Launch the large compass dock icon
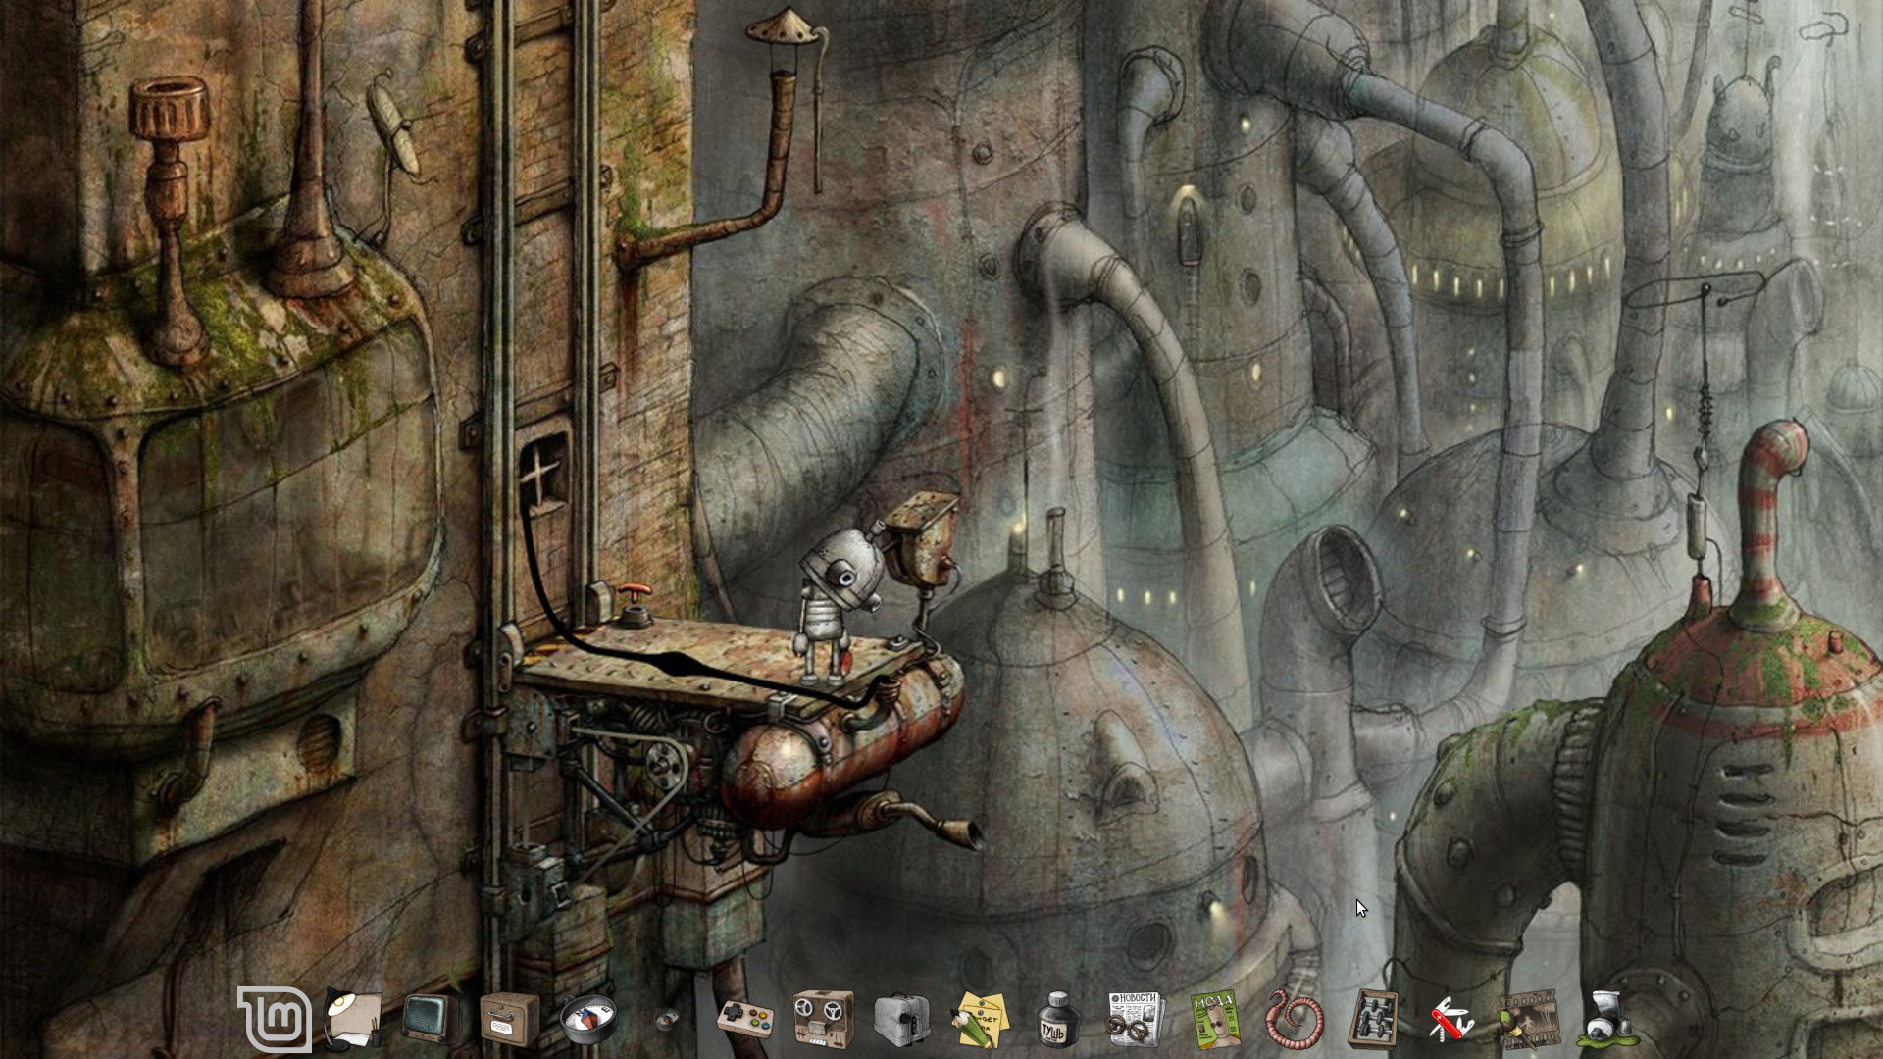The height and width of the screenshot is (1059, 1883). click(x=587, y=1020)
